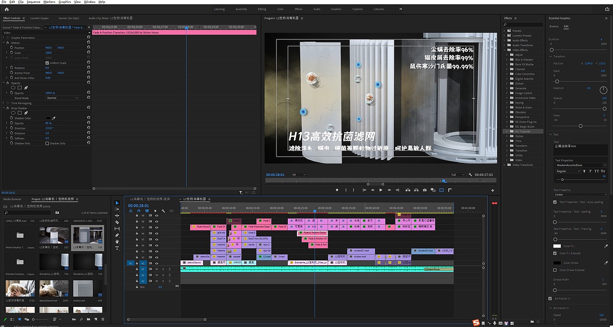Screen dimensions: 613x327
Task: Open the Markers menu
Action: pos(49,2)
